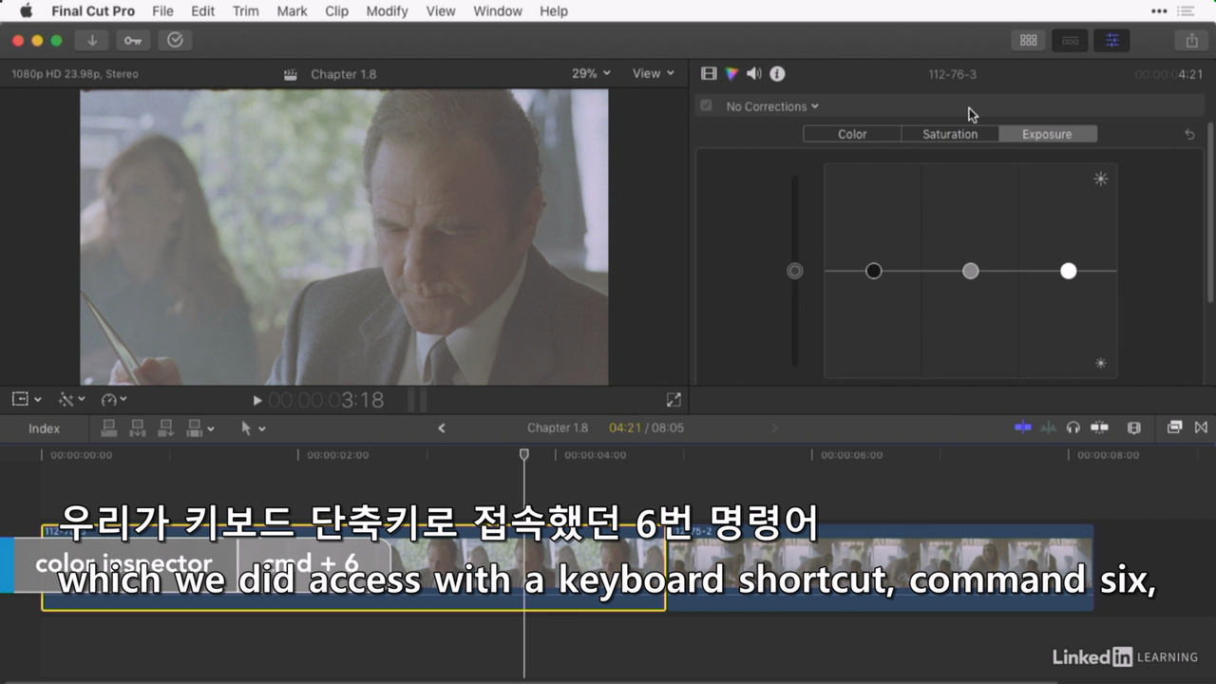1216x684 pixels.
Task: Toggle the inspector sliders button
Action: pyautogui.click(x=1111, y=40)
